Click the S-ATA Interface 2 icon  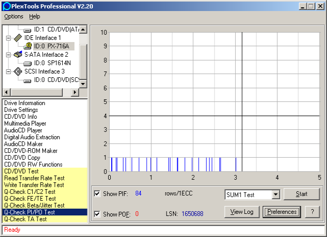click(18, 55)
